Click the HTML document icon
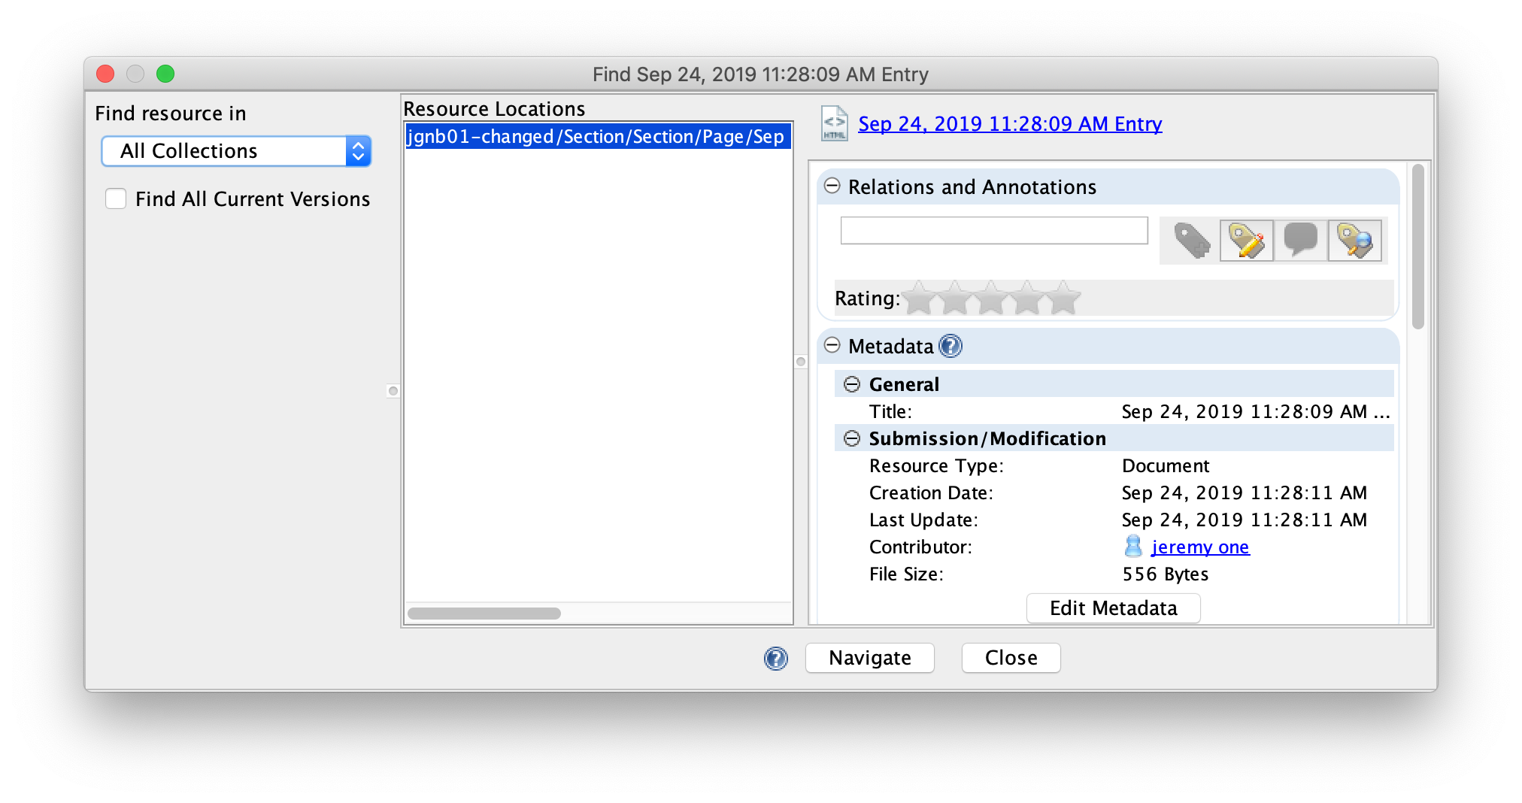Image resolution: width=1522 pixels, height=803 pixels. [834, 124]
